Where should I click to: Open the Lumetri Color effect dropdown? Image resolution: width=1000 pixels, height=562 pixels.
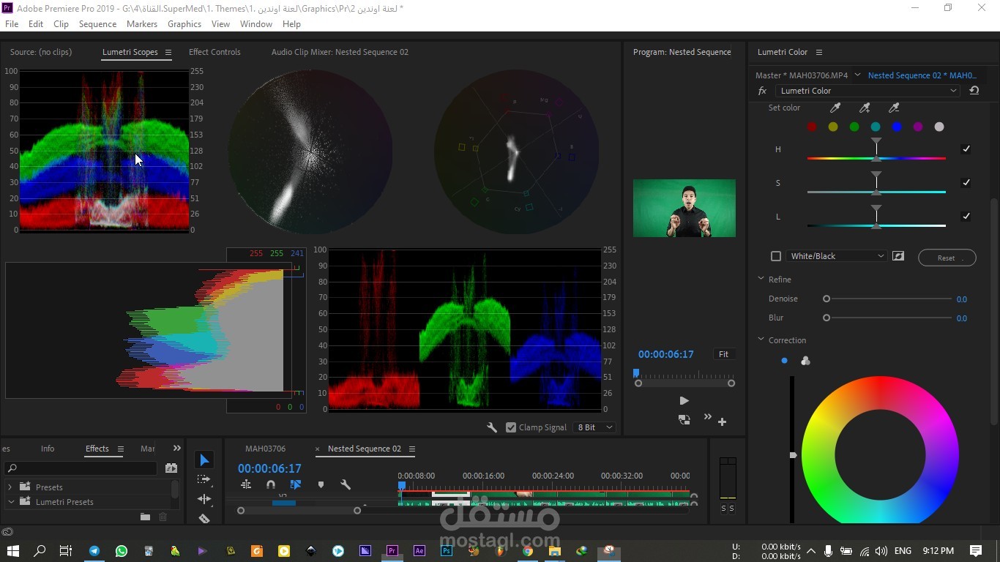(x=867, y=91)
